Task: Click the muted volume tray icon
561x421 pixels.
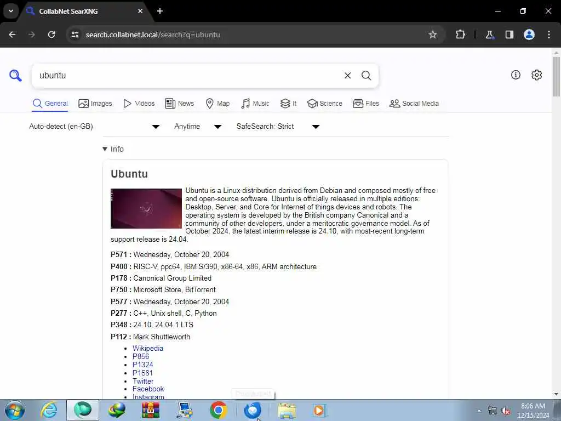Action: (506, 411)
